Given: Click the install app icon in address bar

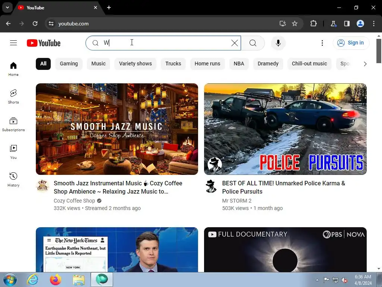Looking at the screenshot, I should pyautogui.click(x=283, y=24).
